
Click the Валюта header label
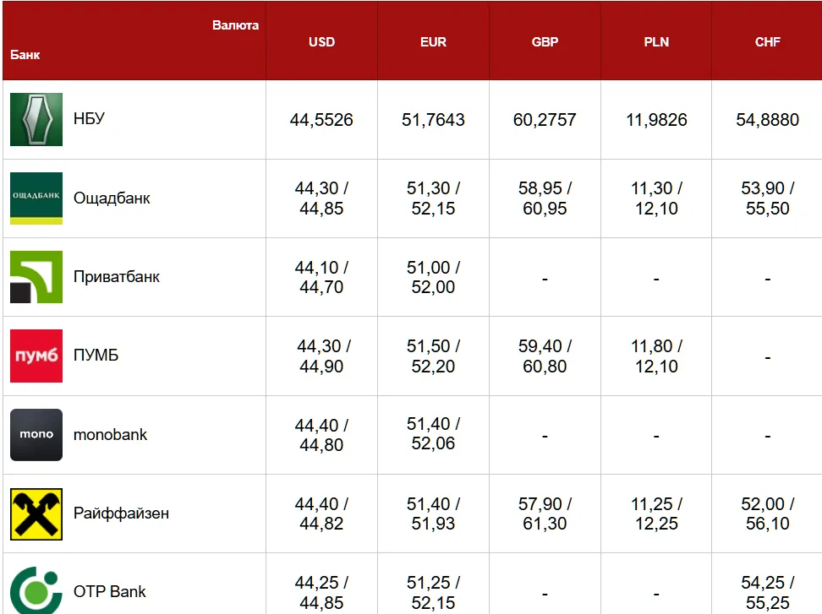coord(235,25)
